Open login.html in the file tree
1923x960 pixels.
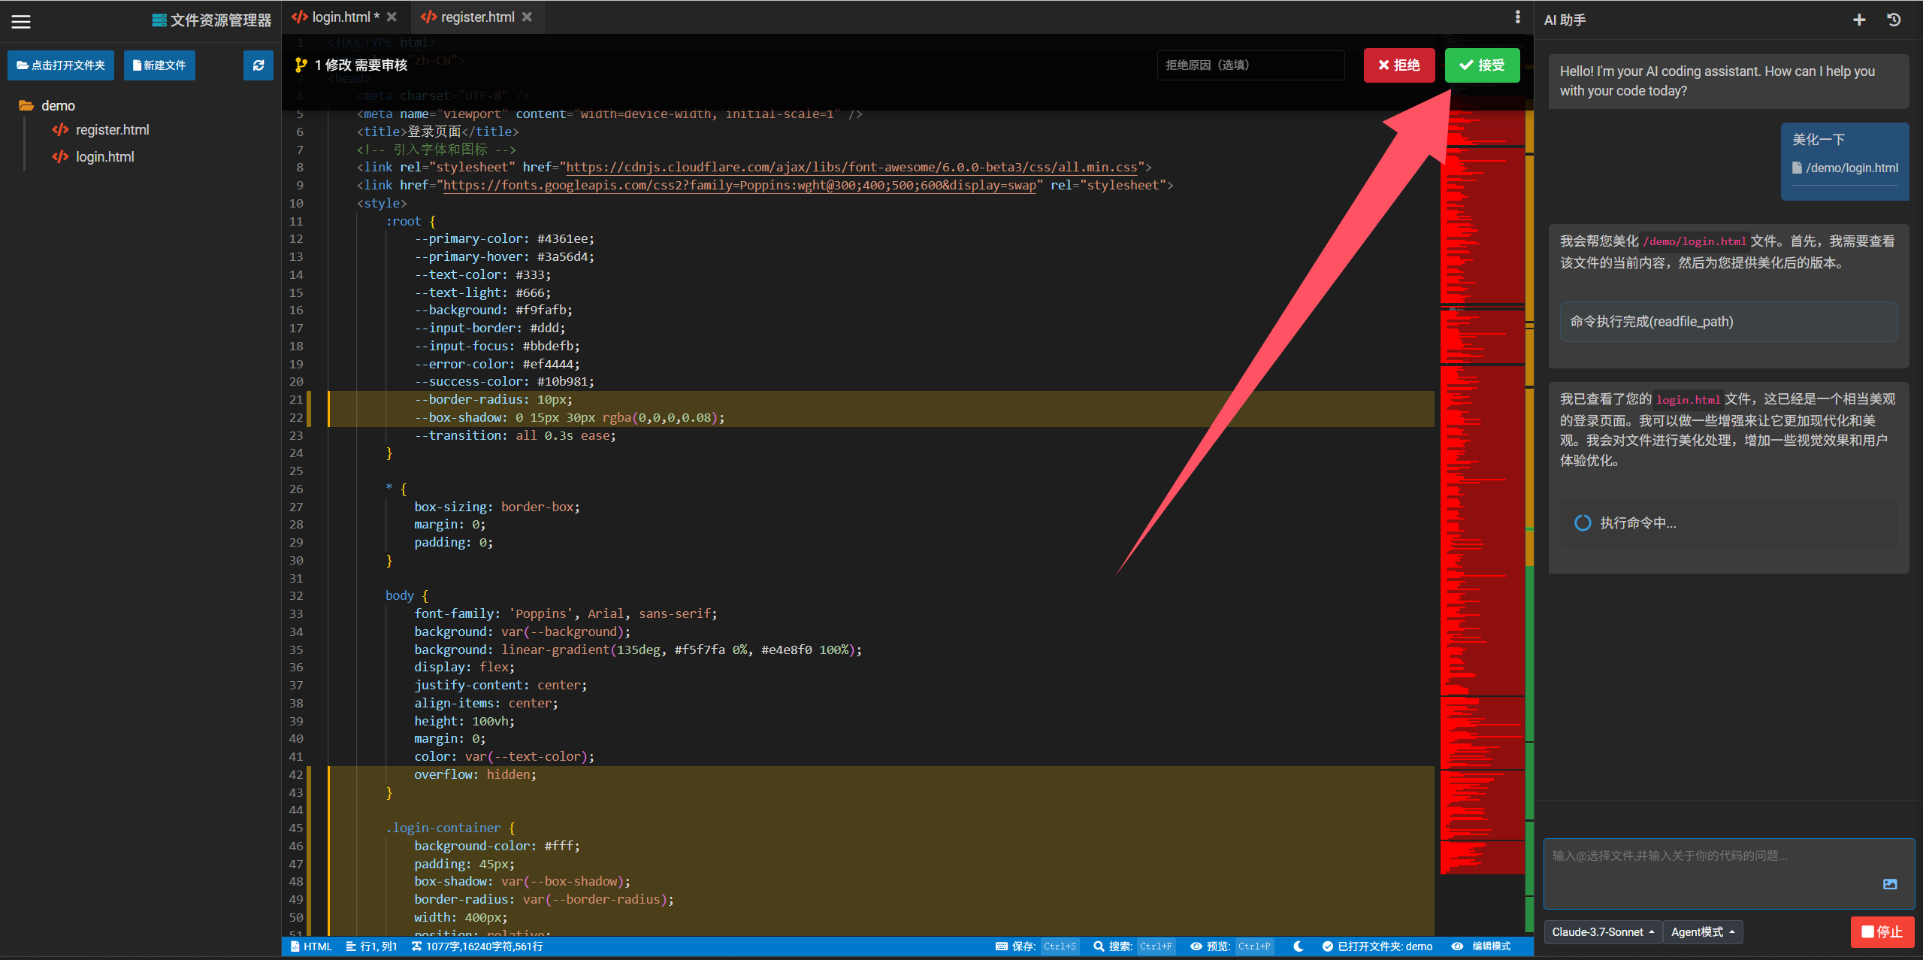[93, 157]
